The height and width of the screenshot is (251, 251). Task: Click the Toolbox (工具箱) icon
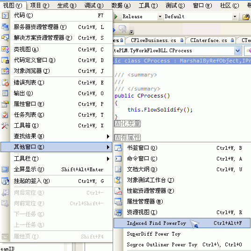(5, 125)
